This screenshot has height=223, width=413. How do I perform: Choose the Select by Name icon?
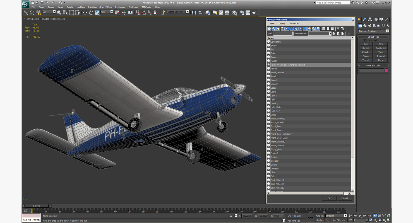[x=65, y=13]
